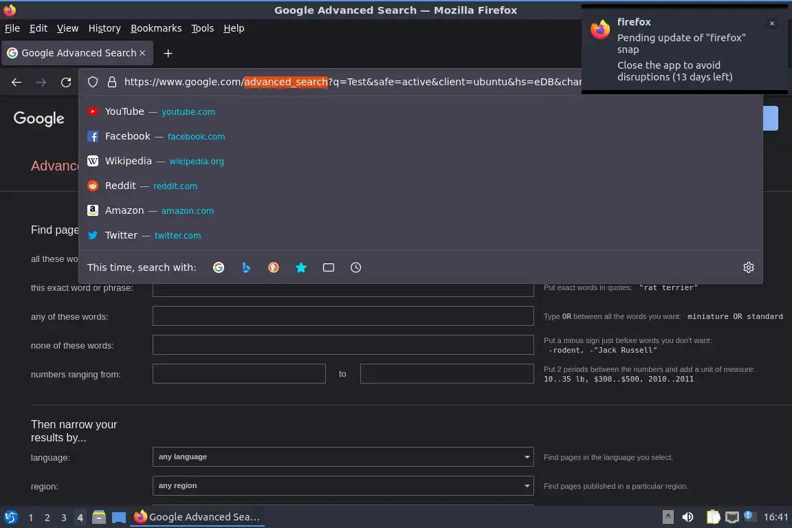Click the removable media eject tray icon
The height and width of the screenshot is (528, 792).
(x=668, y=517)
